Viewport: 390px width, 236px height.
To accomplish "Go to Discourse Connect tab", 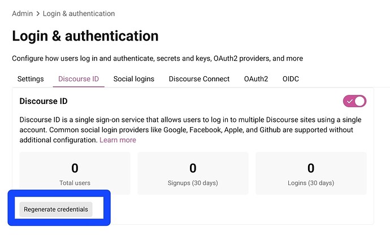I will tap(199, 78).
